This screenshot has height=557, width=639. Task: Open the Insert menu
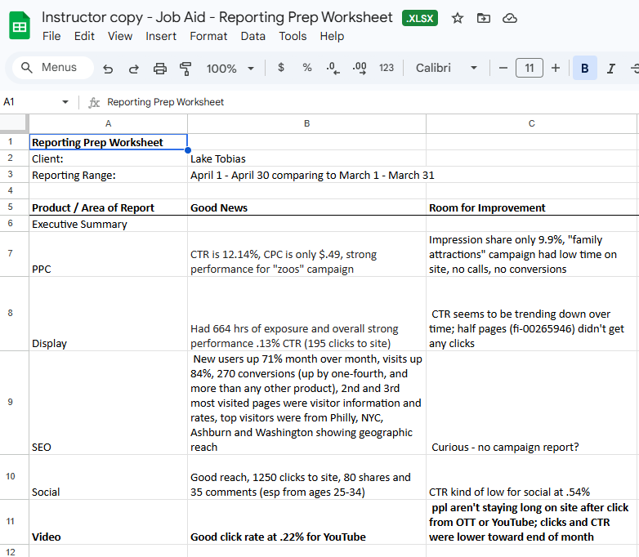(x=161, y=36)
